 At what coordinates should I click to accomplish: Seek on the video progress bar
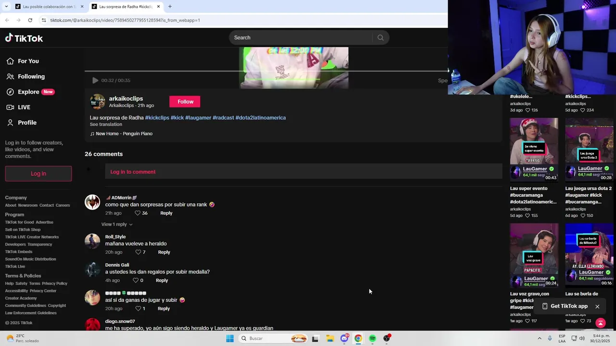[x=266, y=71]
